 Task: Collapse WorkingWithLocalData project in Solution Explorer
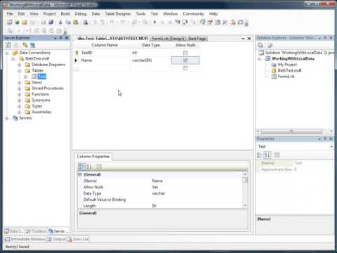click(x=260, y=59)
